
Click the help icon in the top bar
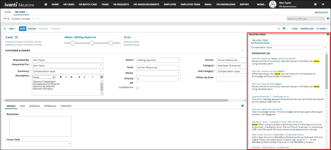[x=315, y=4]
